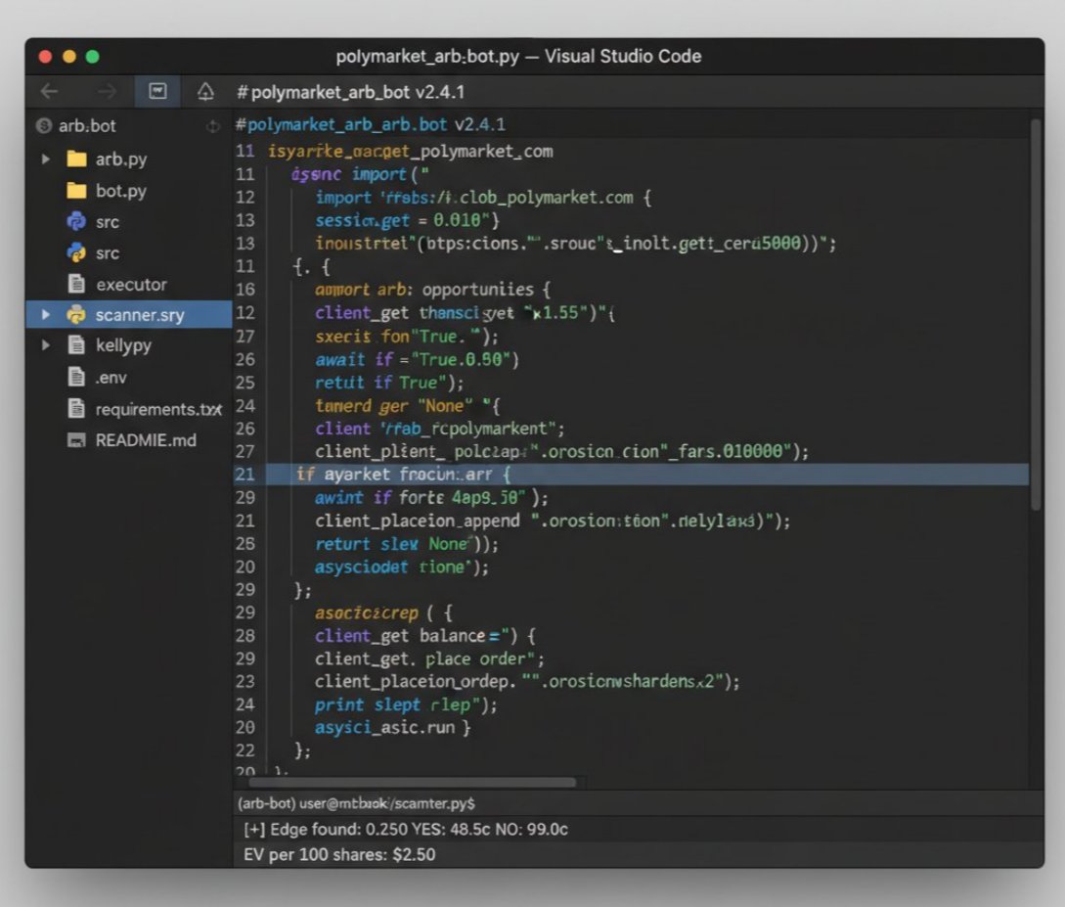Expand the arb.py folder arrow

tap(46, 159)
